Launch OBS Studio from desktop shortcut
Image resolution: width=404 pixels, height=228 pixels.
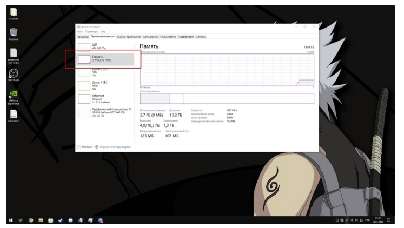coord(14,75)
